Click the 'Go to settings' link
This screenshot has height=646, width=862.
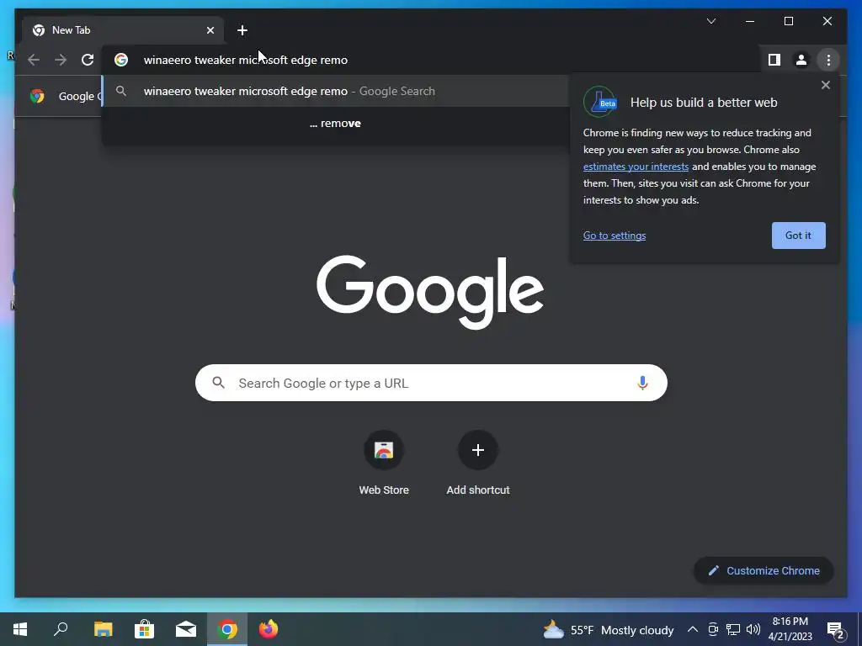click(614, 236)
